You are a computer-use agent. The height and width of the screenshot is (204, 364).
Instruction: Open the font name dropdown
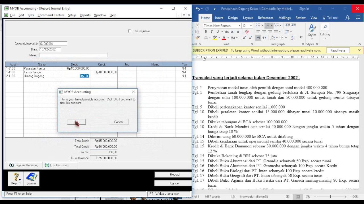click(239, 25)
